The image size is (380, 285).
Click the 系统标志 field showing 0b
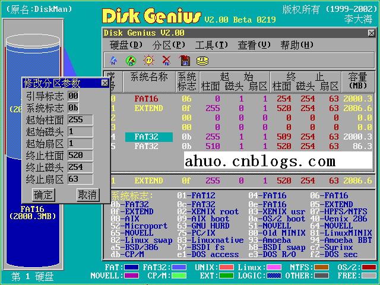(x=73, y=108)
